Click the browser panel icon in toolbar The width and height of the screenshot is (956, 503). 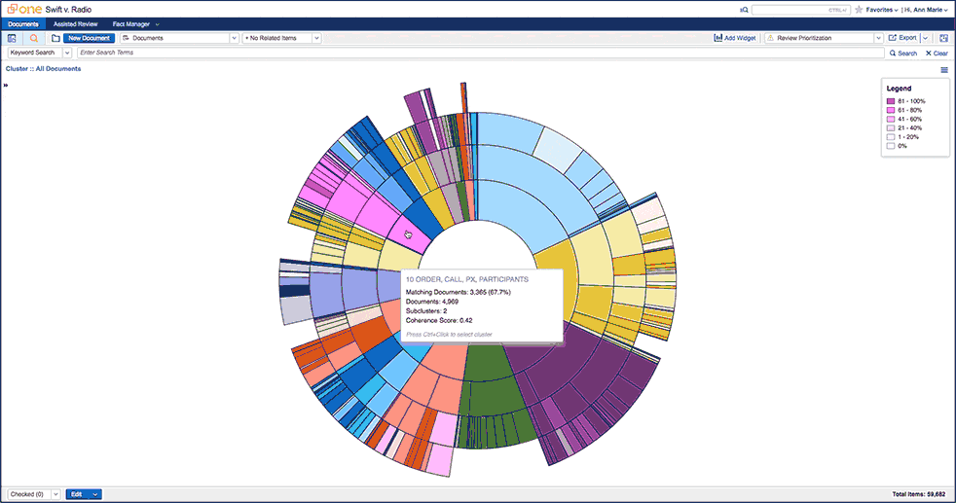pos(12,38)
